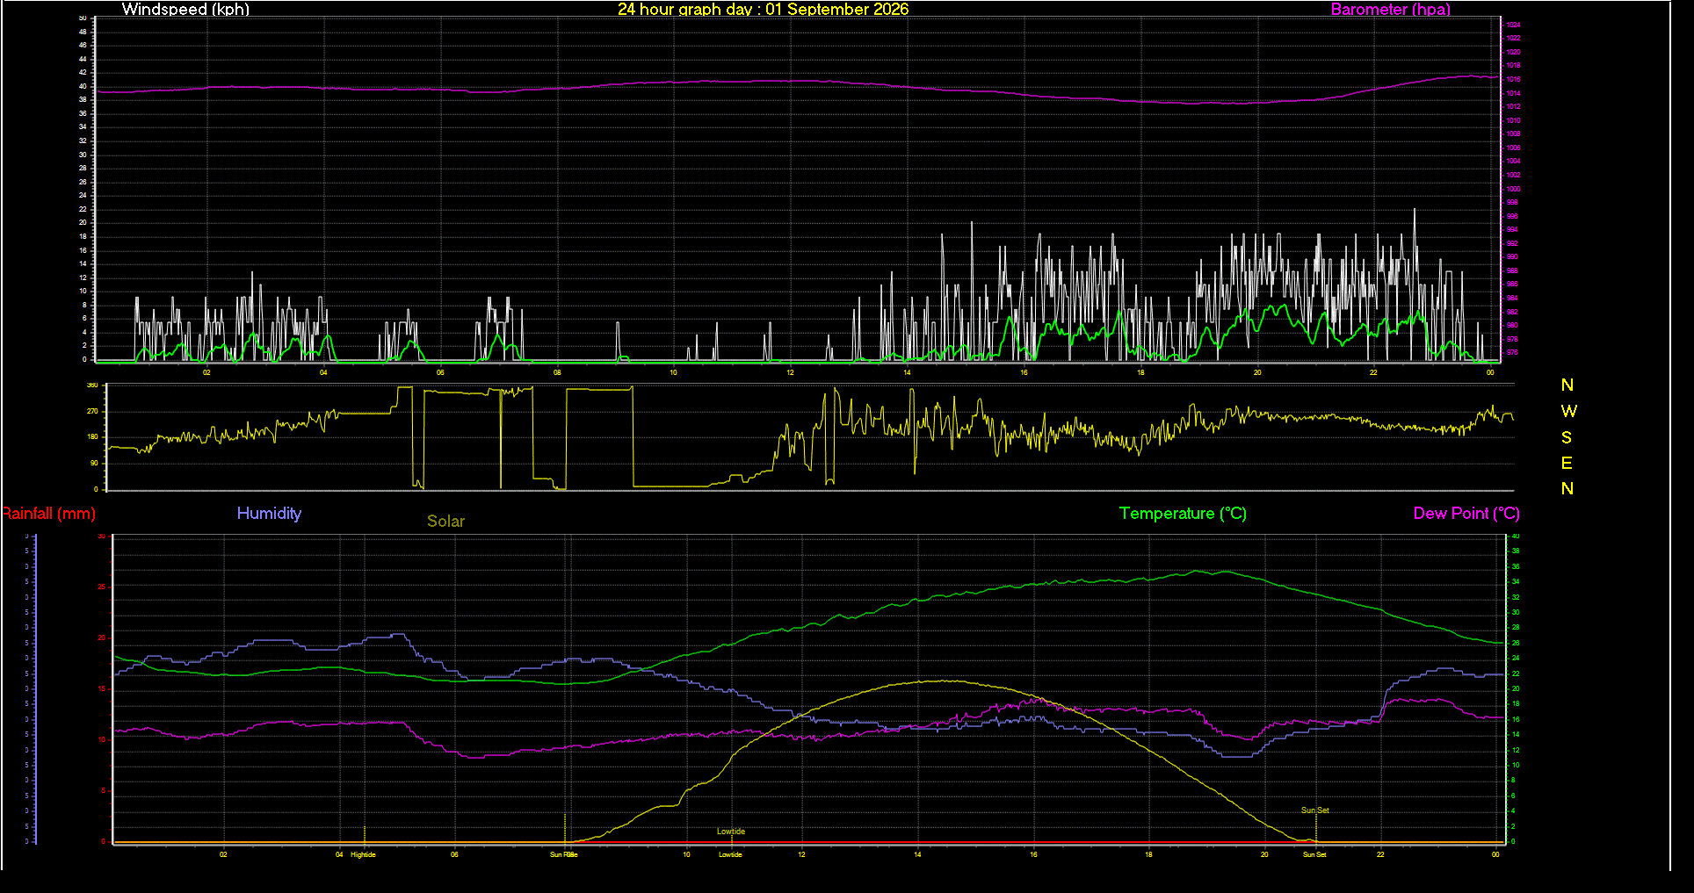Click the 'S' wind direction compass letter
Screen dimensions: 1694x893
pos(1567,437)
